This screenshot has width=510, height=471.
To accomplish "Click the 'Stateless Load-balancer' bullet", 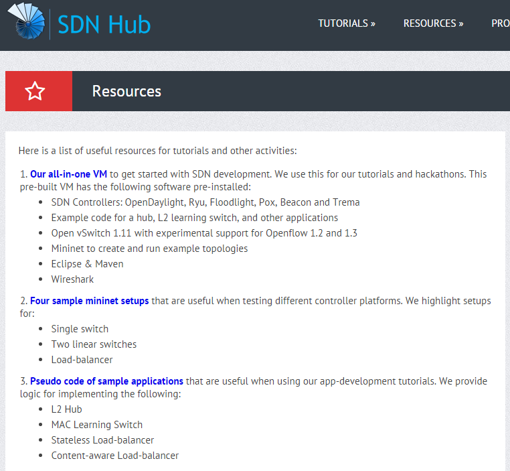I will coord(102,440).
